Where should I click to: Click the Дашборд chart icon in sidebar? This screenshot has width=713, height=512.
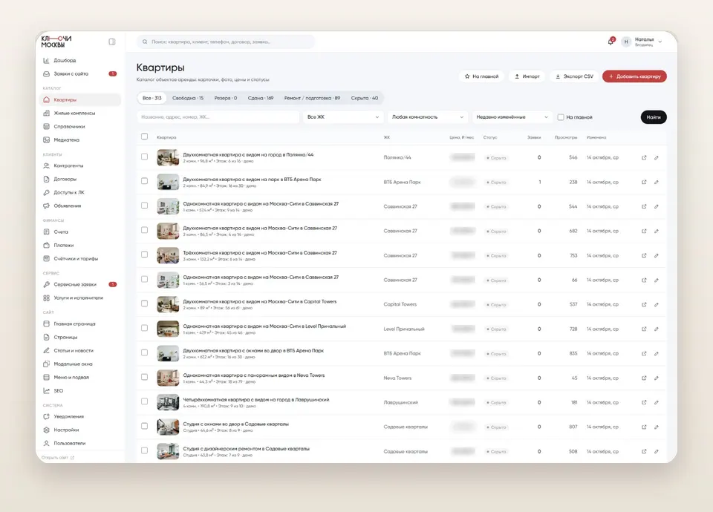pos(46,60)
